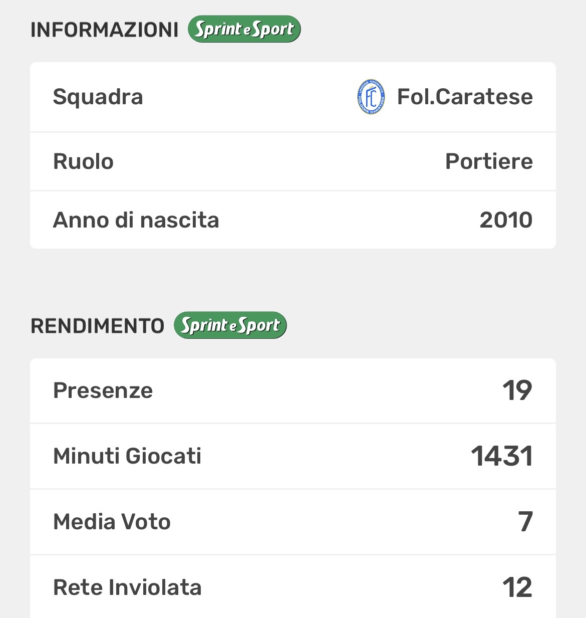The image size is (586, 618).
Task: Click the Rete Inviolata value 12
Action: click(517, 587)
